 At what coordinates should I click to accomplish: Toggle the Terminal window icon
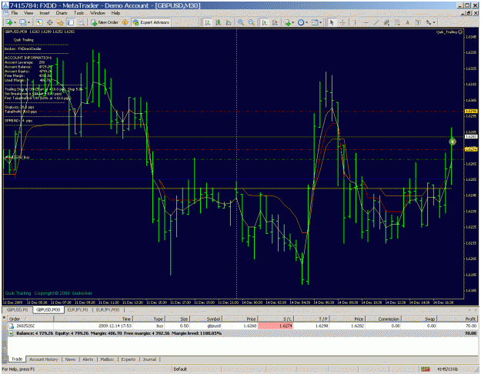pos(71,22)
